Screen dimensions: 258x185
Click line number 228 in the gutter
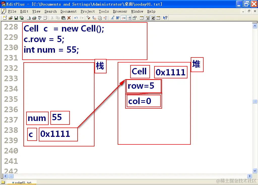[x=11, y=27]
